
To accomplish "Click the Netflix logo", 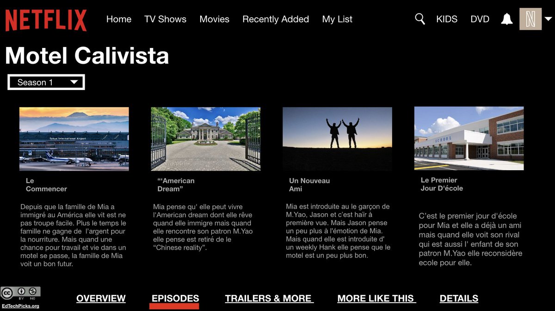I will pos(46,20).
